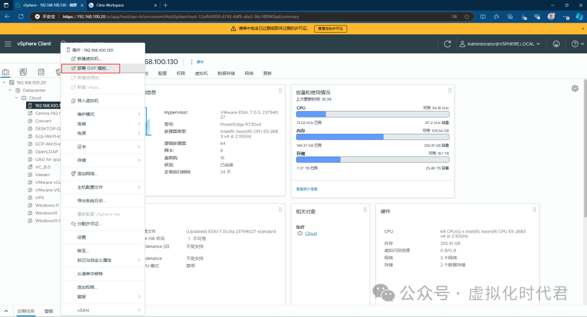
Task: Open the 权限 tab
Action: pyautogui.click(x=181, y=73)
